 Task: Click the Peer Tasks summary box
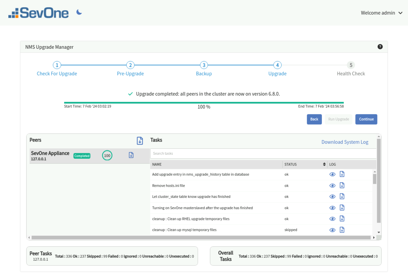pyautogui.click(x=112, y=256)
